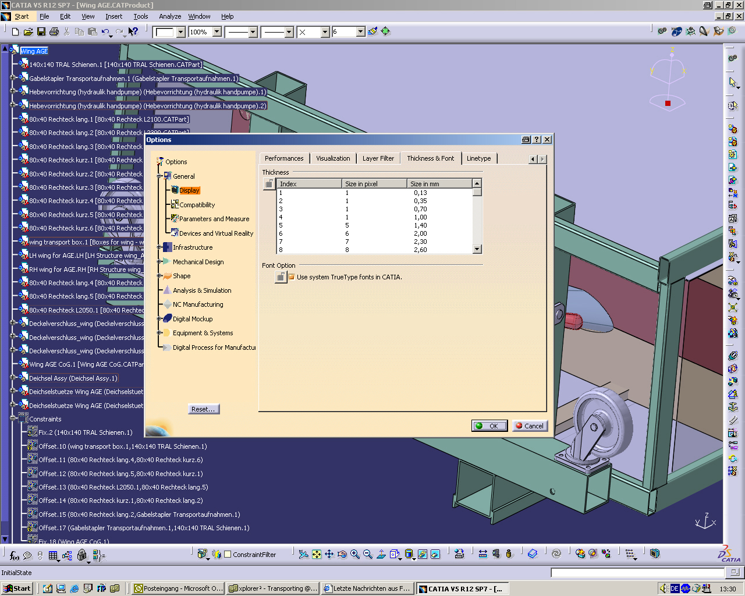Open the Insert menu
Screen dimensions: 745x596
113,16
